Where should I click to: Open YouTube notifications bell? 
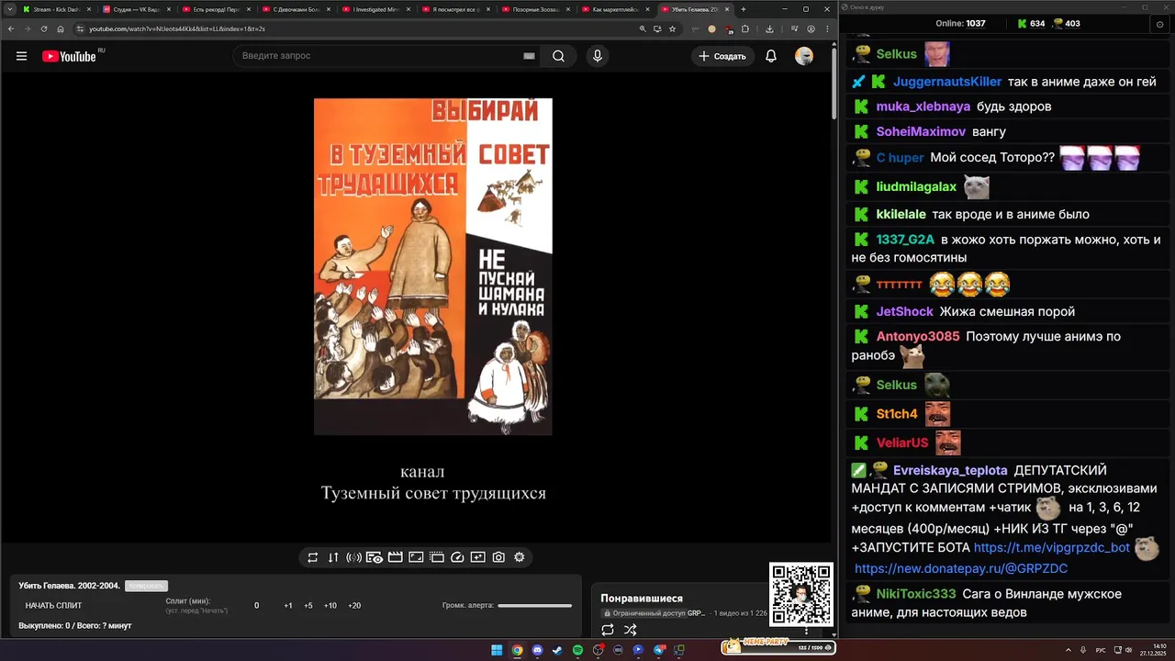(771, 56)
